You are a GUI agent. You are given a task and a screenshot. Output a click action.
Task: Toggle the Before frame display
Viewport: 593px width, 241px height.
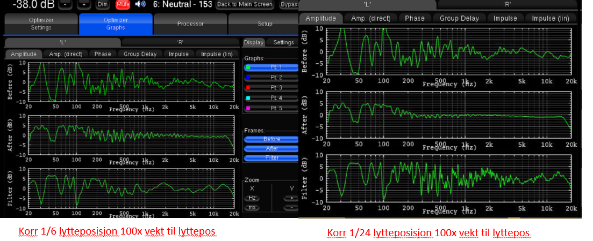point(271,139)
